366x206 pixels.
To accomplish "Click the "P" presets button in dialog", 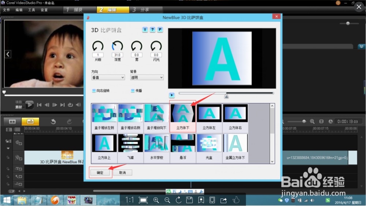I will click(x=160, y=29).
